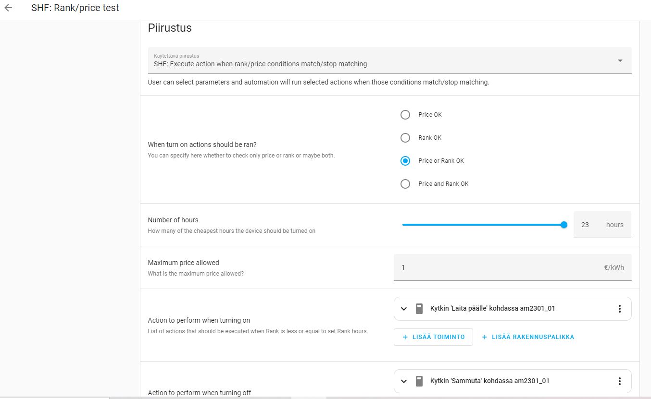Click the back arrow icon
Image resolution: width=651 pixels, height=399 pixels.
coord(8,8)
